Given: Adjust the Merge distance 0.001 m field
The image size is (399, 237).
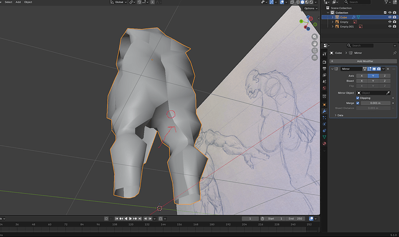Looking at the screenshot, I should click(x=376, y=103).
